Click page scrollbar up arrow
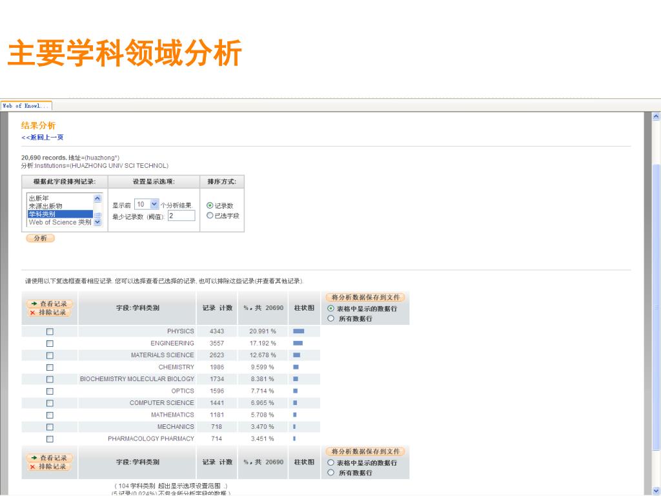Viewport: 661px width, 496px height. pos(656,116)
